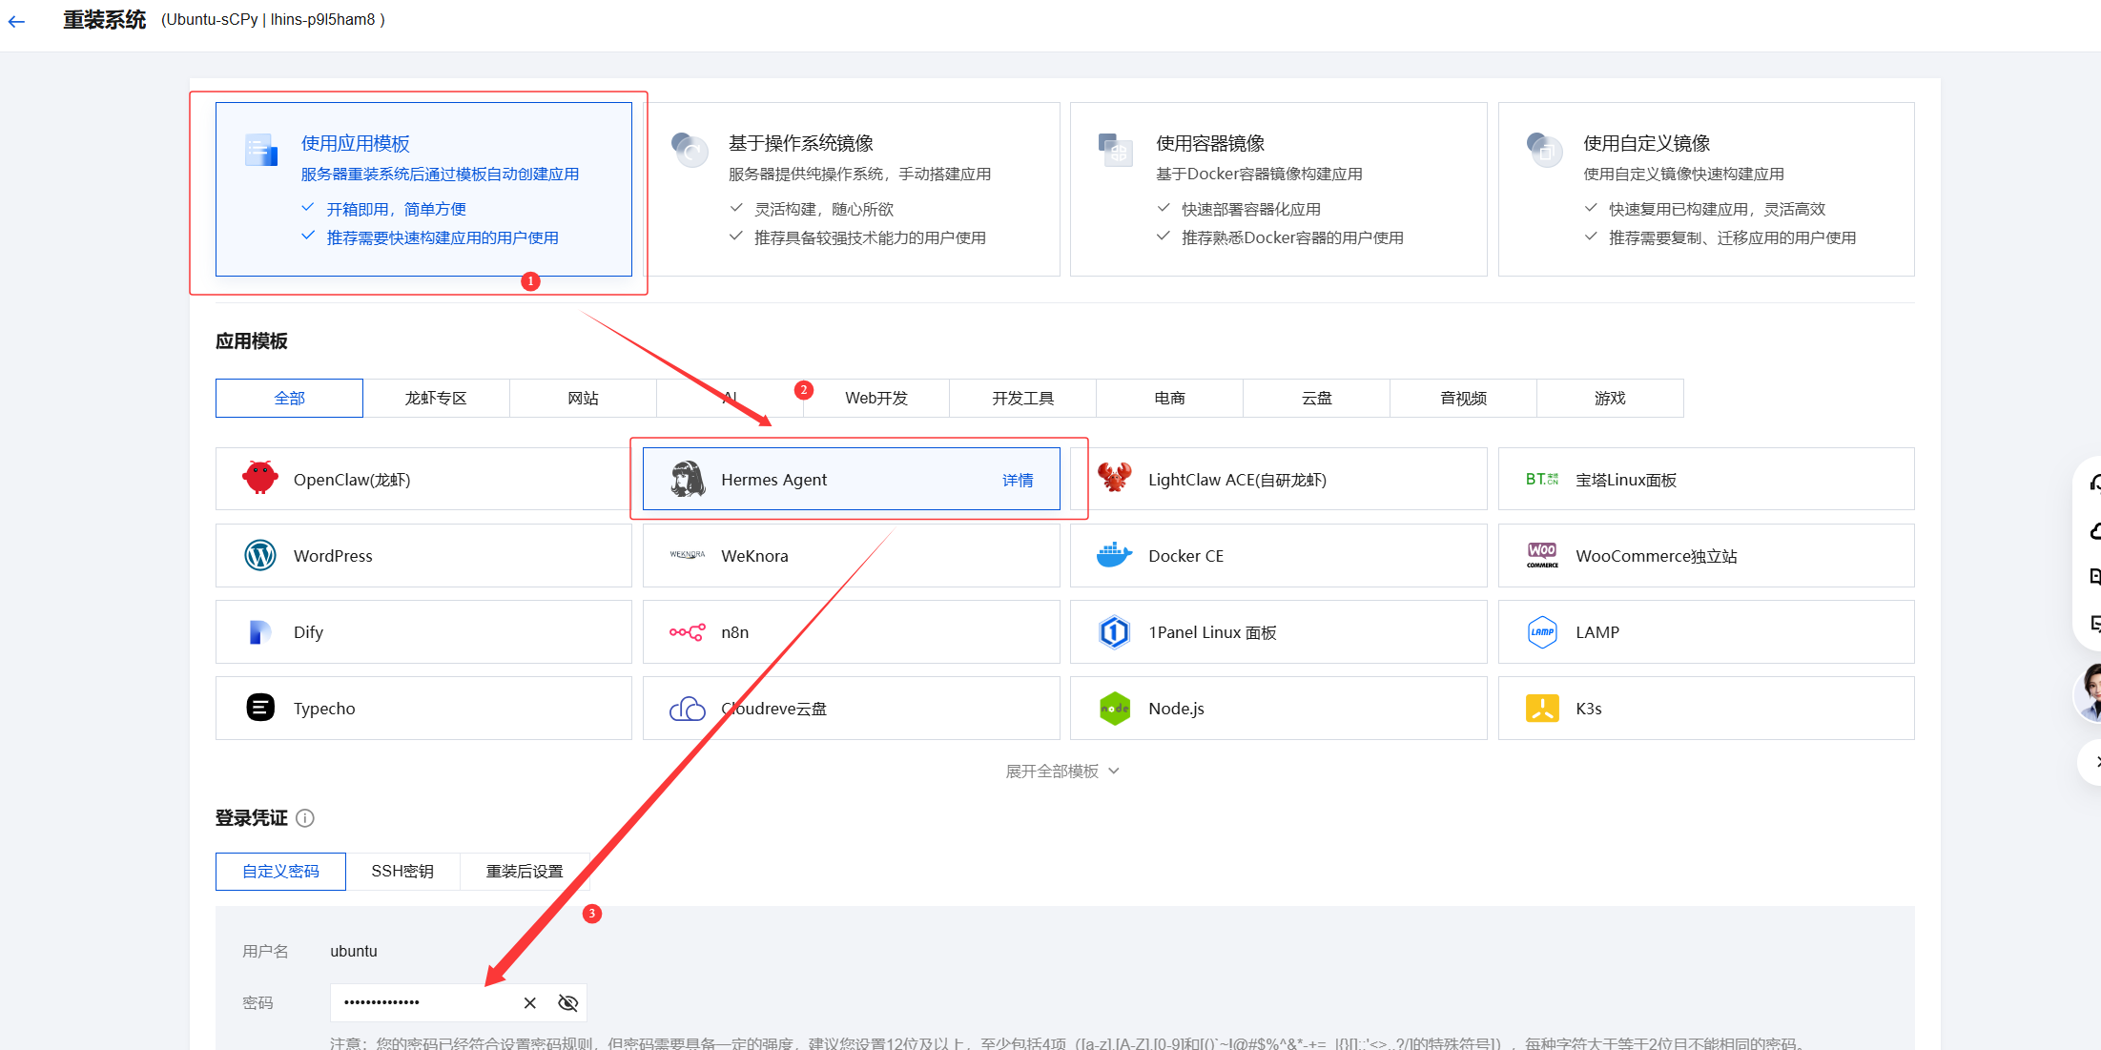Pick the 宝塔Linux面板 BT icon
Image resolution: width=2101 pixels, height=1050 pixels.
coord(1541,479)
